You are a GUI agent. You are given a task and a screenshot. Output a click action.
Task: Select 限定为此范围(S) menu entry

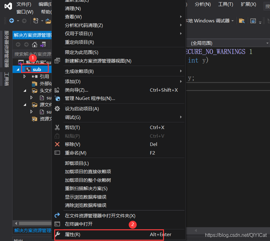119,52
